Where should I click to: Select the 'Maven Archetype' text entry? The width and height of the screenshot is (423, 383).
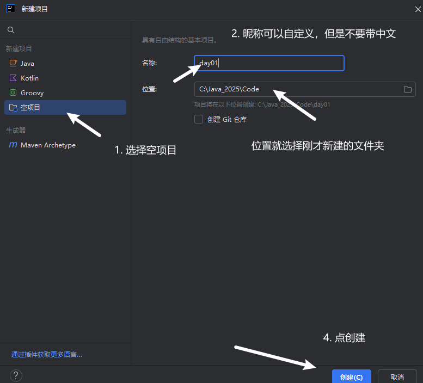pos(48,145)
